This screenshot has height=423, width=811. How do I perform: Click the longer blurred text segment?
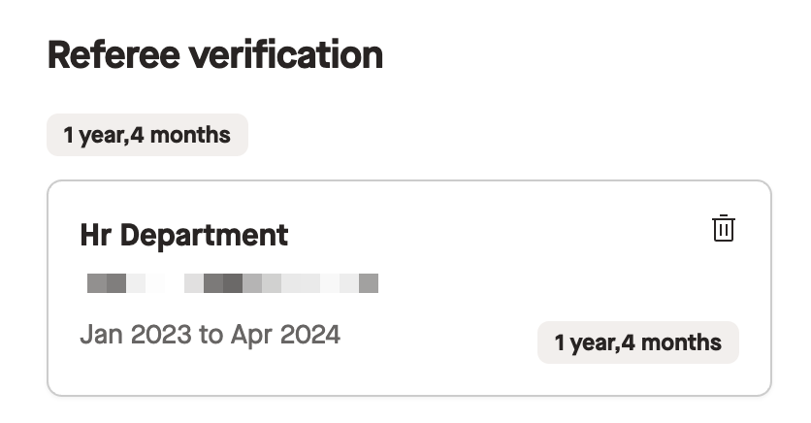(281, 283)
